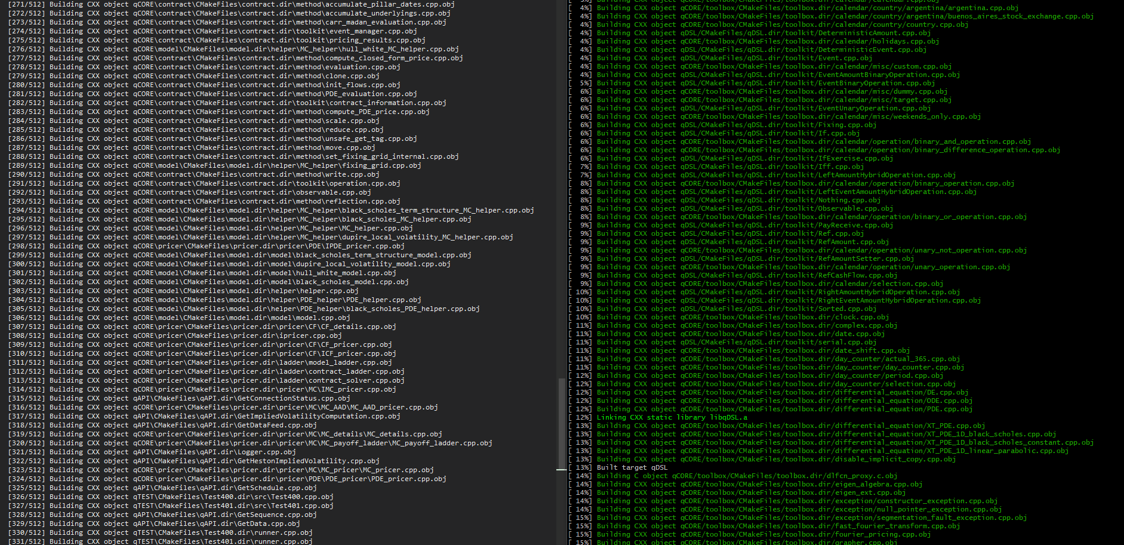This screenshot has height=545, width=1124.
Task: Click the MC_payoff_ladder.cpp.obj line
Action: (x=250, y=443)
